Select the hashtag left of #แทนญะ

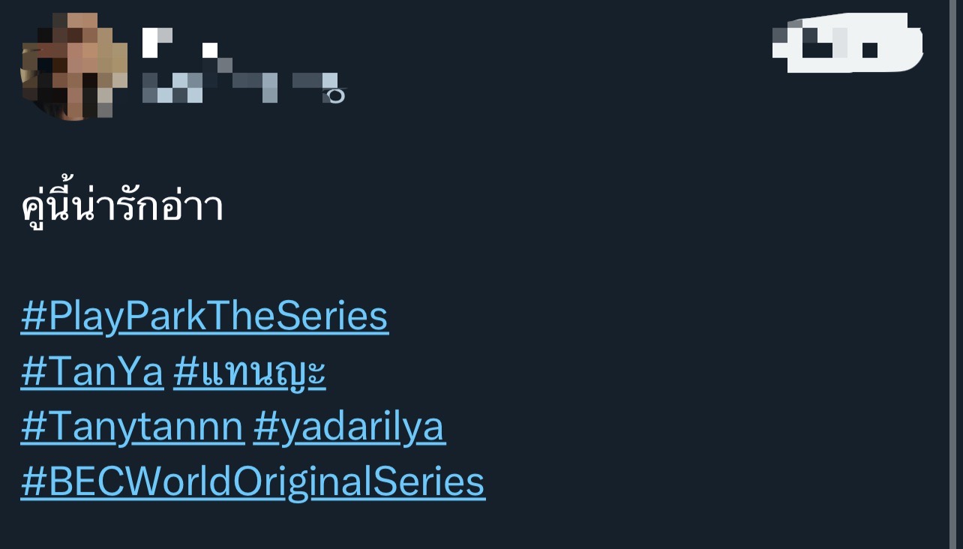tap(91, 373)
